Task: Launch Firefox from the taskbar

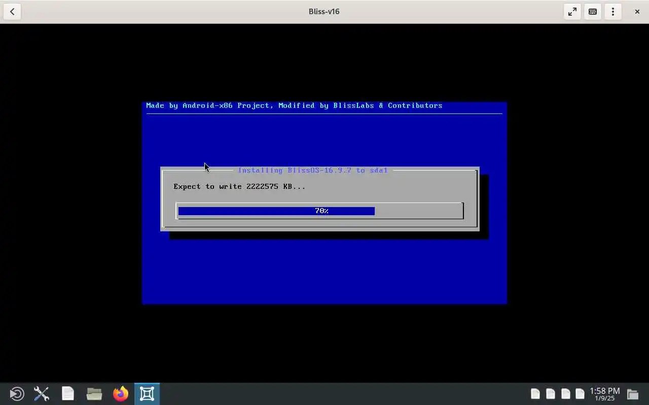Action: point(121,394)
